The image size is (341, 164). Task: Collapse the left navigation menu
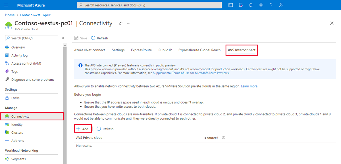63,38
